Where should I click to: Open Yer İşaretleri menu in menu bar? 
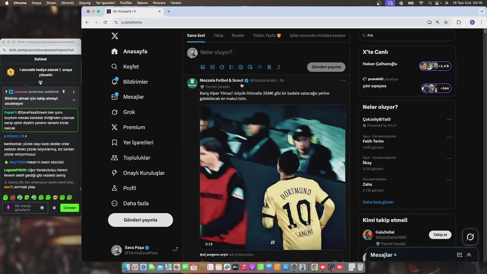[105, 3]
